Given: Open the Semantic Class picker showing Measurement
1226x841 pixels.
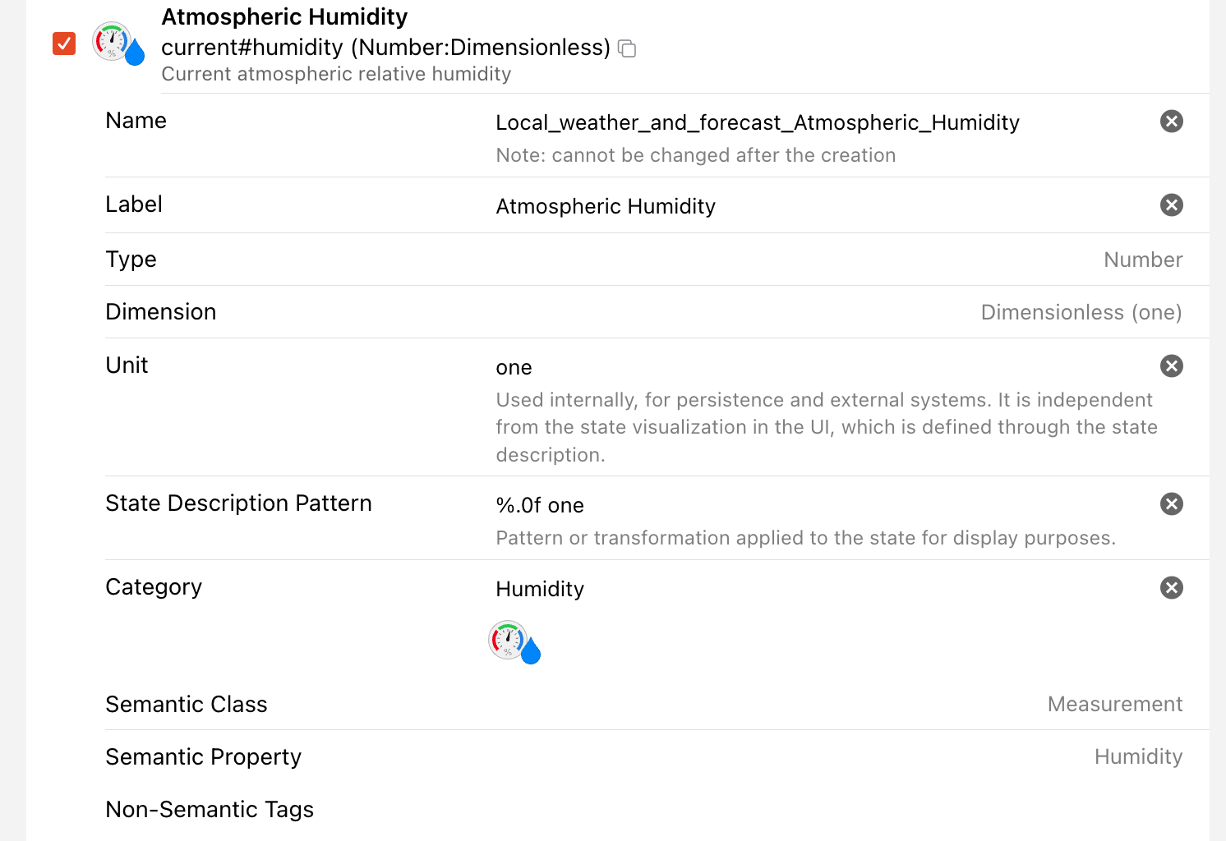Looking at the screenshot, I should click(x=1114, y=705).
